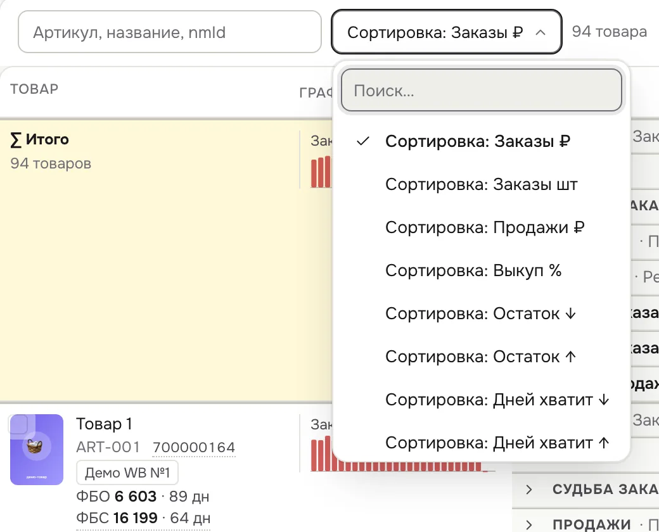Click the nmId link 700000164
Screen dimensions: 659x532
tap(194, 448)
